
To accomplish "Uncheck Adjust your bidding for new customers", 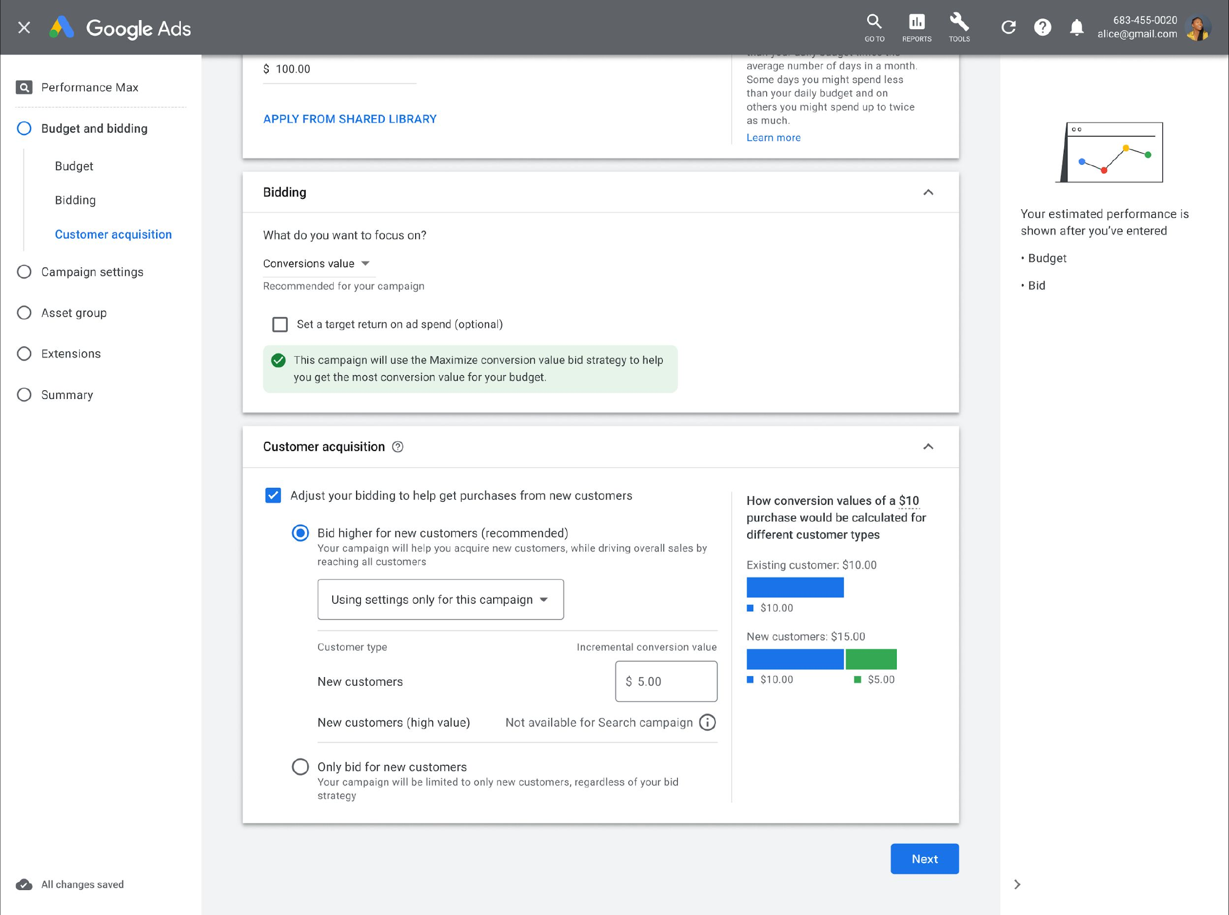I will tap(273, 495).
